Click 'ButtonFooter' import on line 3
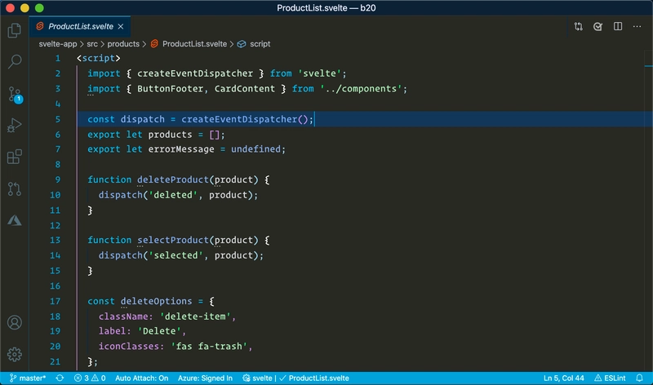 pyautogui.click(x=171, y=89)
